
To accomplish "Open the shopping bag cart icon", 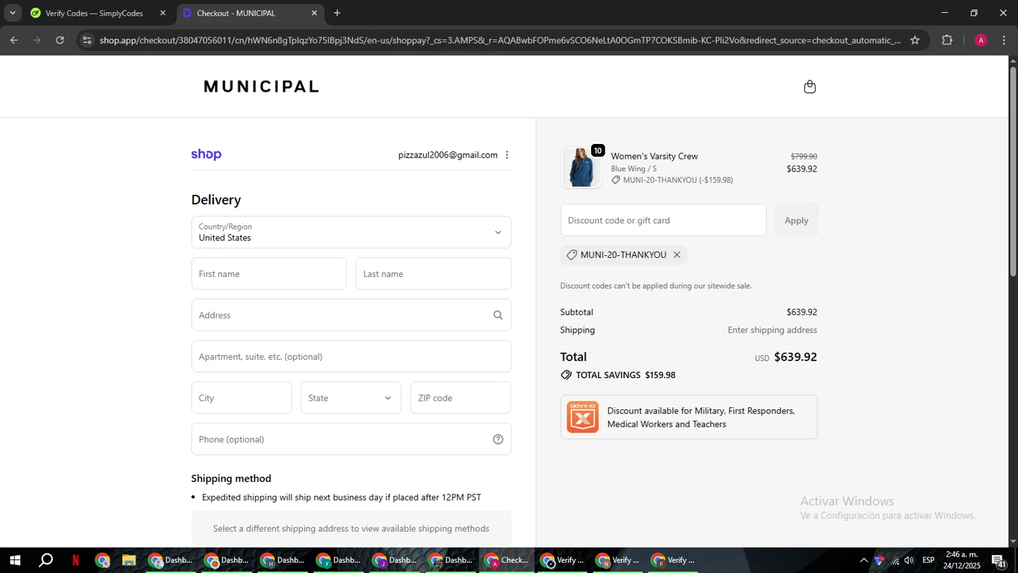I will click(x=810, y=86).
